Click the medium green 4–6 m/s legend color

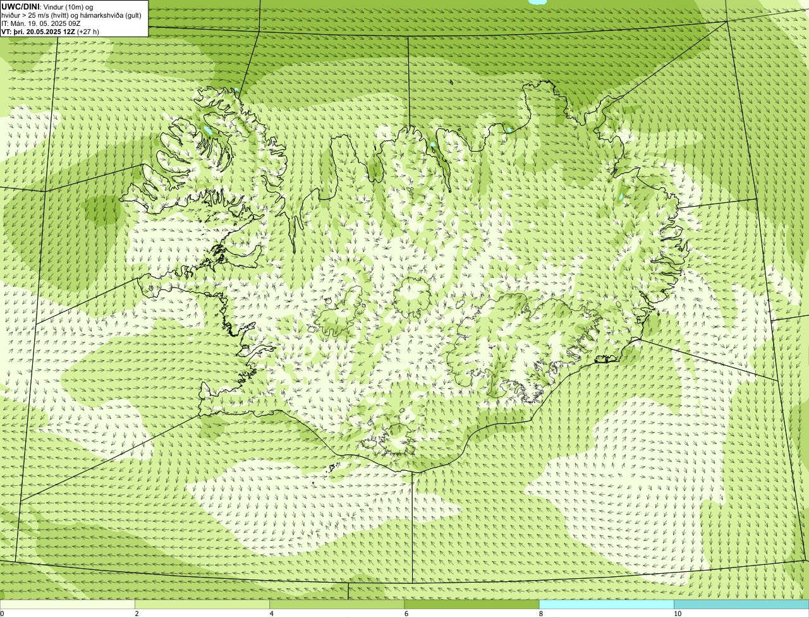click(x=337, y=605)
